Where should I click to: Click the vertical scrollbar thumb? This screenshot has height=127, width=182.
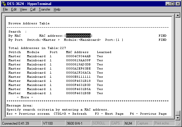(x=177, y=113)
